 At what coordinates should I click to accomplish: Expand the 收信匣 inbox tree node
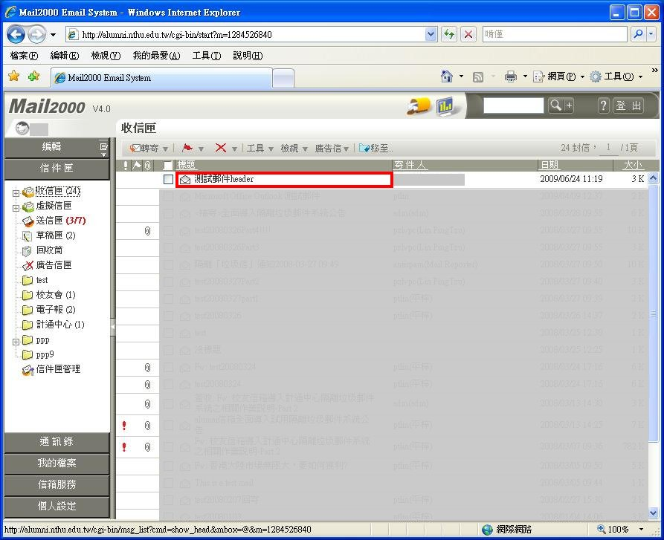point(16,192)
